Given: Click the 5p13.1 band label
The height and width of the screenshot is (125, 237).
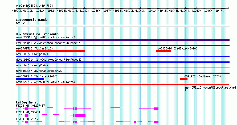Looking at the screenshot, I should (21, 23).
